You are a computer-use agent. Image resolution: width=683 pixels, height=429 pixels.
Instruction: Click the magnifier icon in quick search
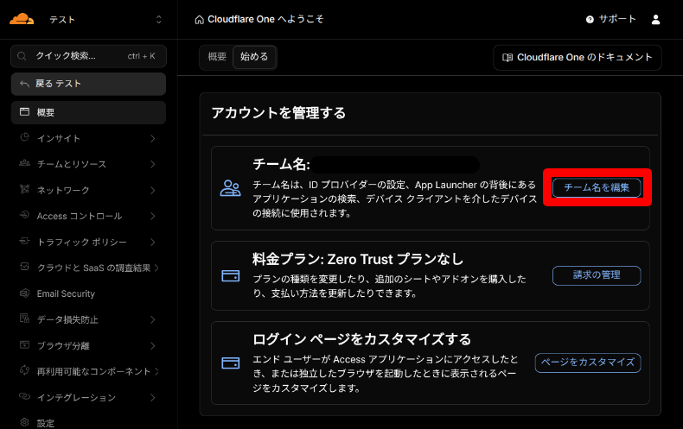pos(22,56)
